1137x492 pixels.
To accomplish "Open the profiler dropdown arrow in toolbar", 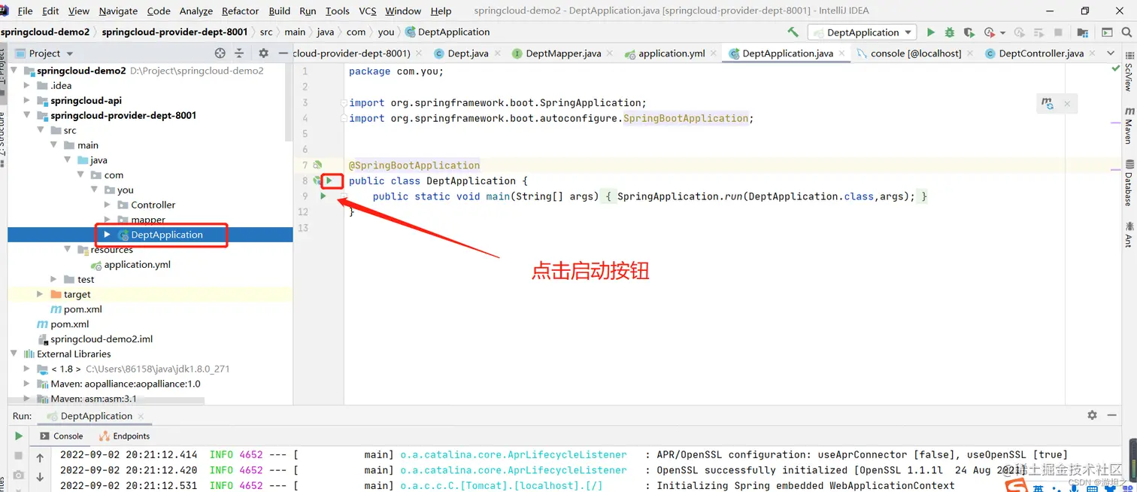I will point(1002,33).
